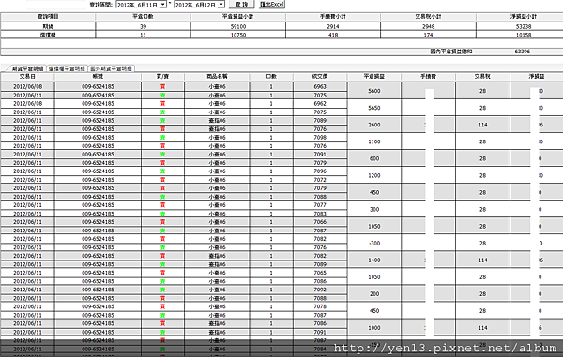The image size is (563, 357).
Task: Select the 平倉損益 column header in detail table
Action: point(374,76)
